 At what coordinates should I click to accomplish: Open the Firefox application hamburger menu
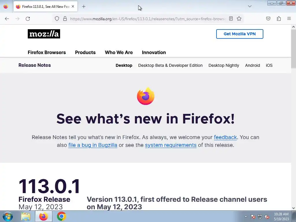[289, 18]
